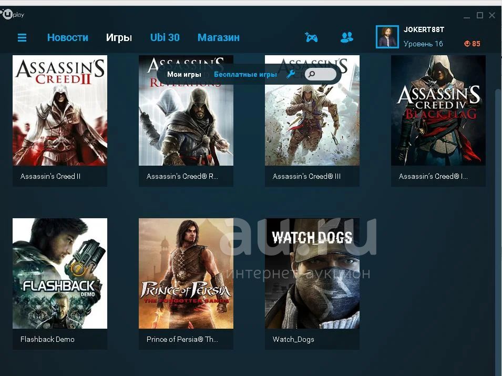The image size is (502, 376).
Task: Open the Flashback Demo cover
Action: click(60, 273)
